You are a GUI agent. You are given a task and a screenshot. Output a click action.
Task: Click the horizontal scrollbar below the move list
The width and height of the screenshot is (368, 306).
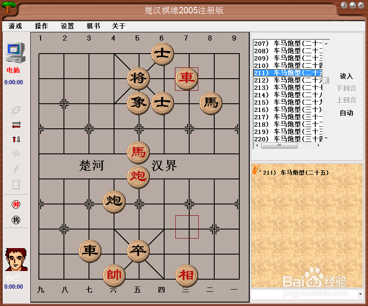279,145
